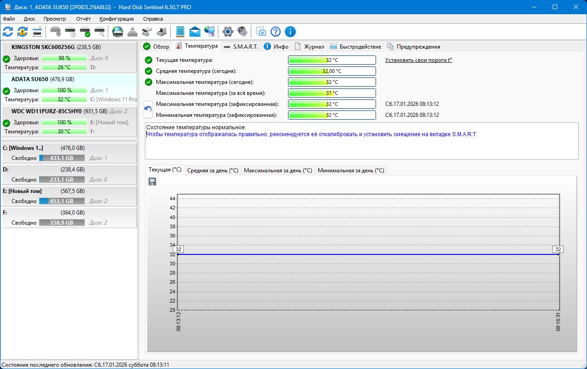Select the WDC WD11PURZ-85C5HY0 disk entry

[46, 111]
